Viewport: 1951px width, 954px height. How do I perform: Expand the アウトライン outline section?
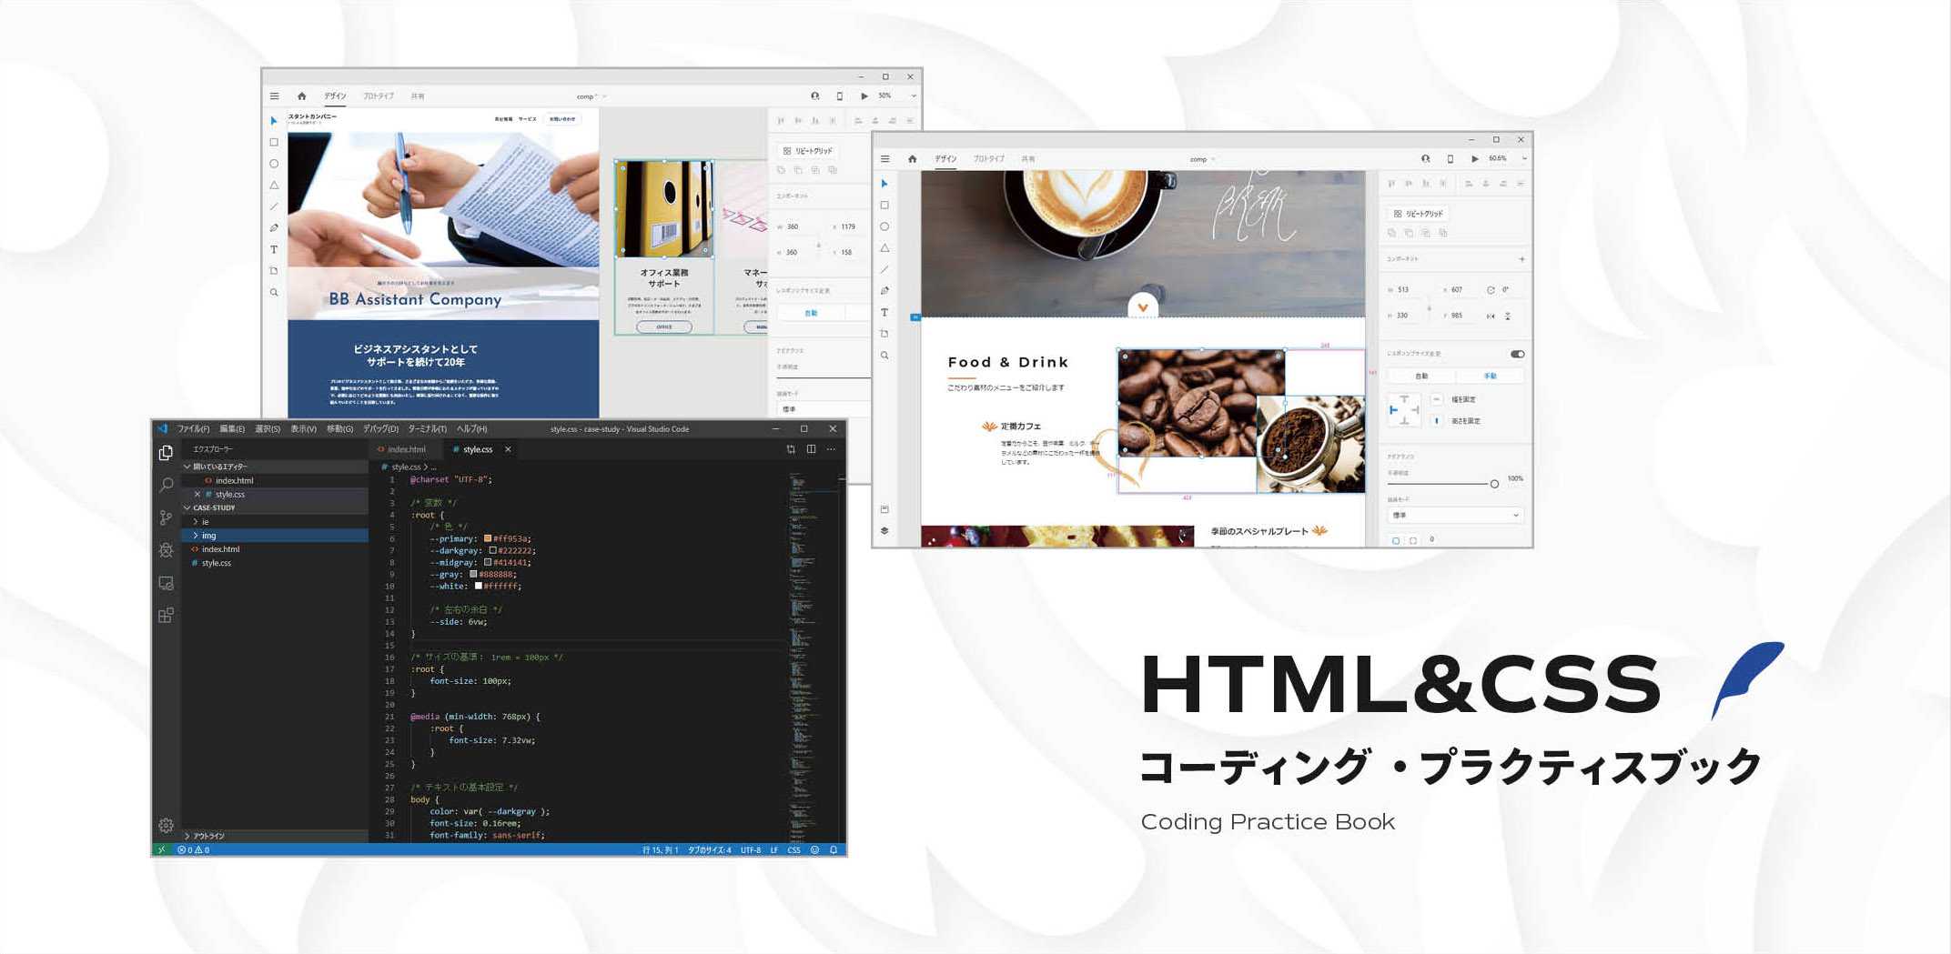pos(208,836)
